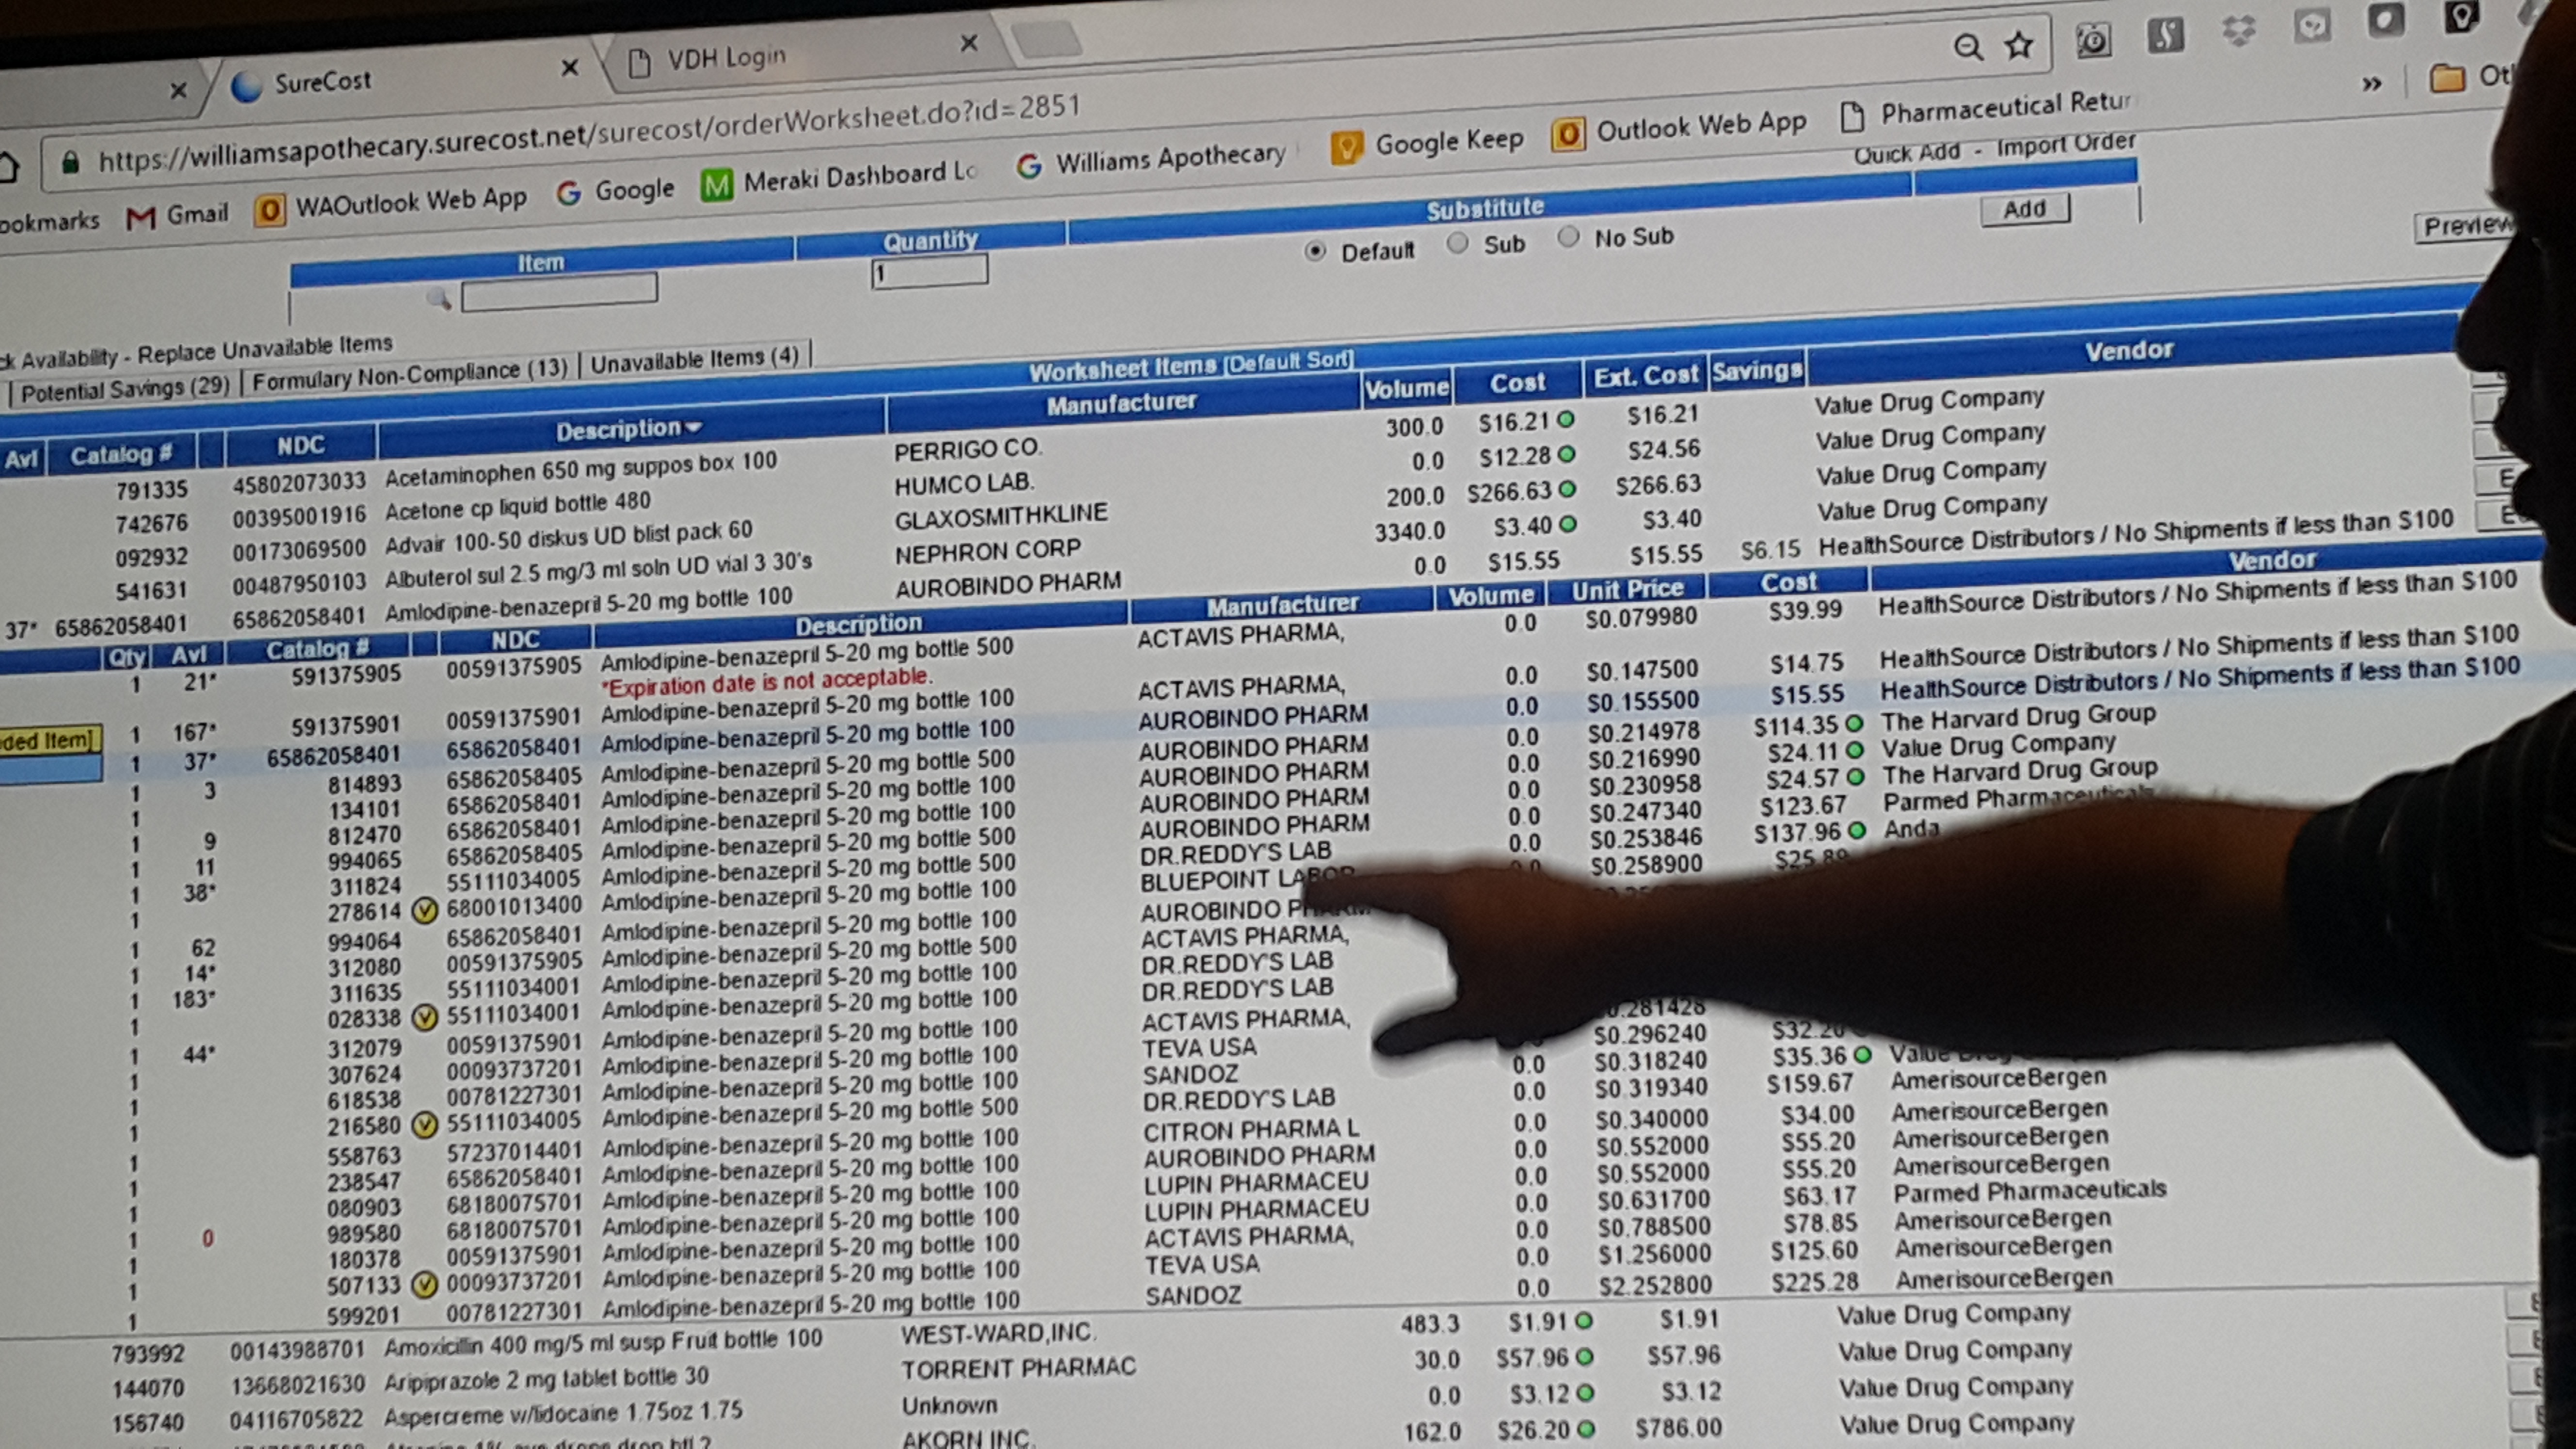Click the Add button

click(x=2024, y=209)
